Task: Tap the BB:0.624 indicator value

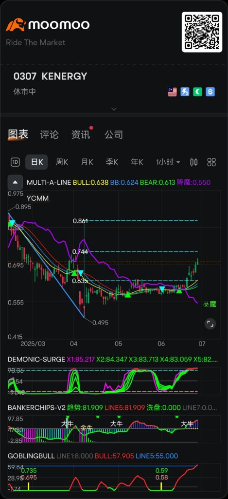Action: point(124,182)
